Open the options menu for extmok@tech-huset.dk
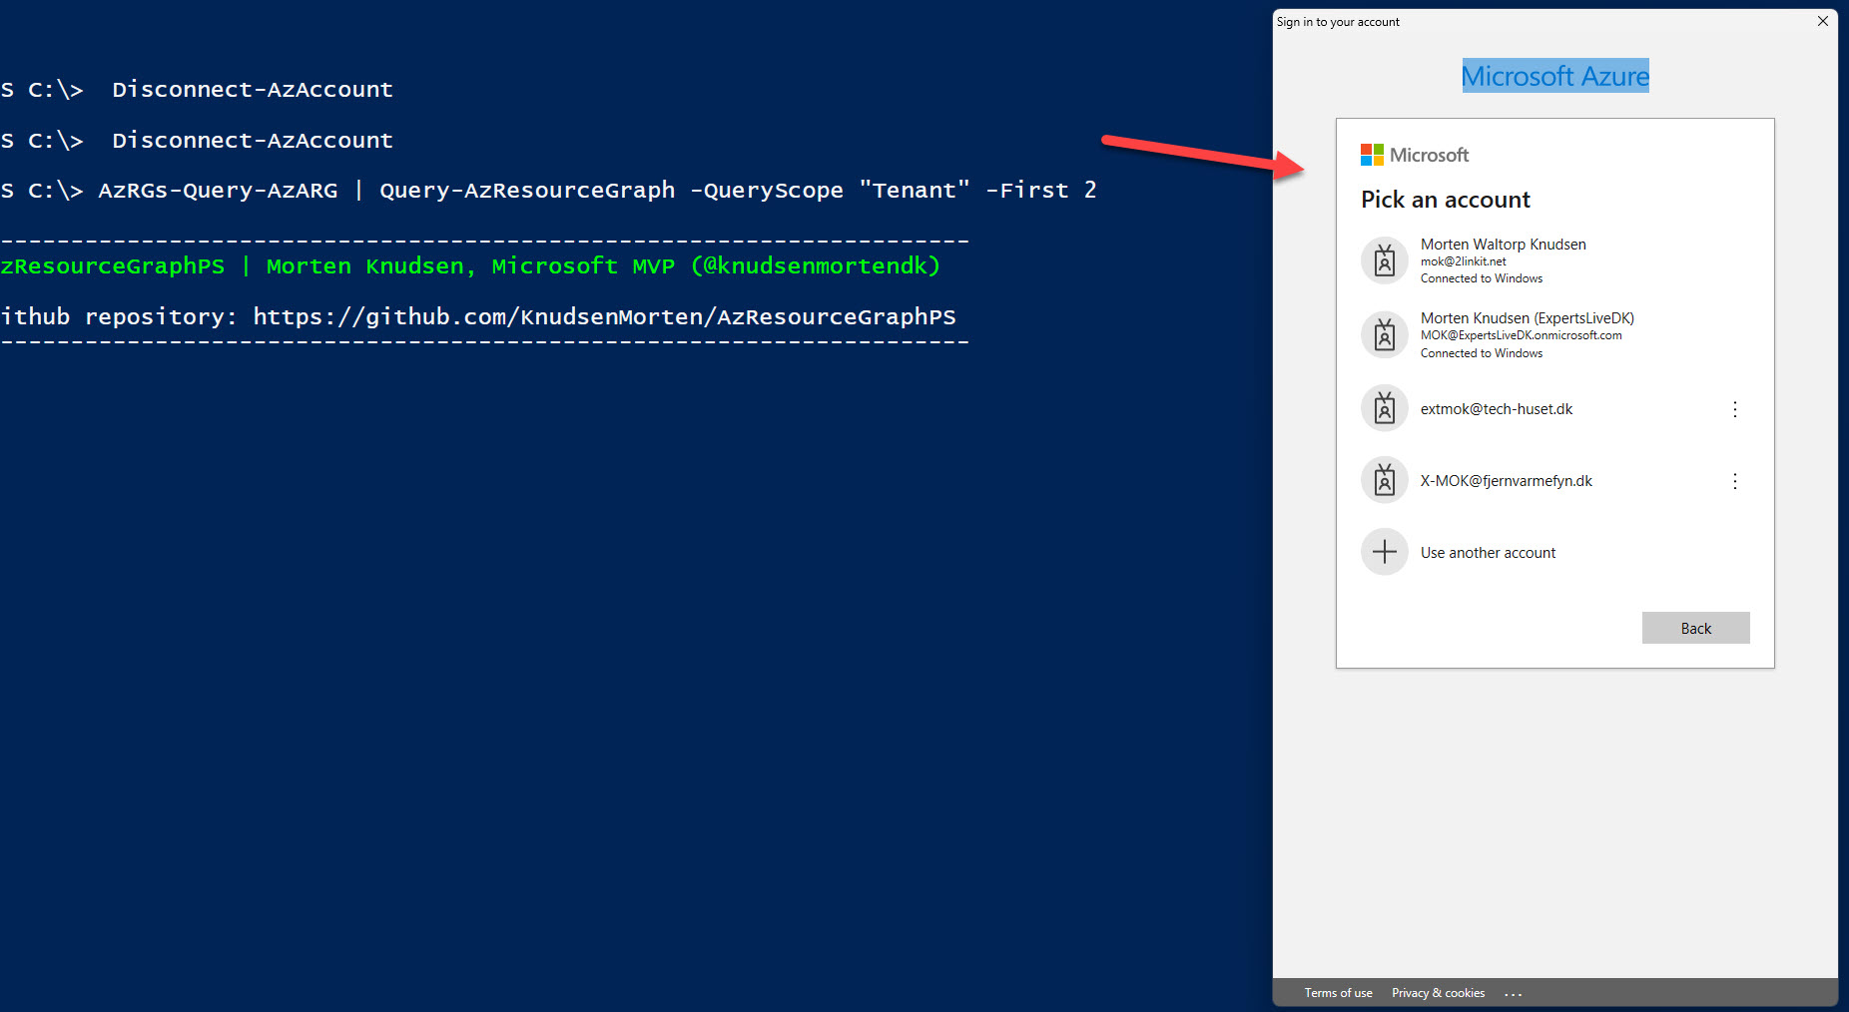Viewport: 1849px width, 1012px height. 1735,409
